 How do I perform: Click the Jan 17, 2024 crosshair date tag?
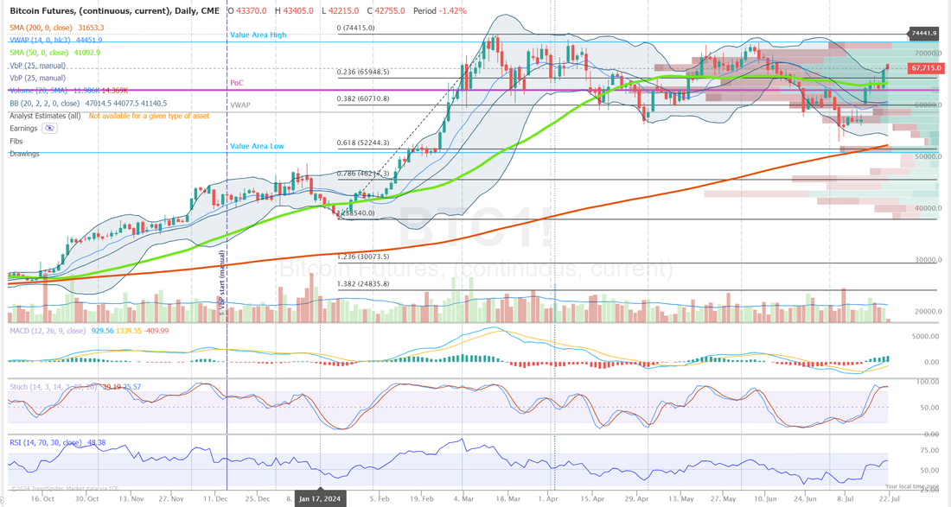click(320, 499)
